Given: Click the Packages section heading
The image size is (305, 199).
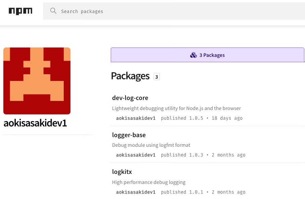Looking at the screenshot, I should coord(130,76).
